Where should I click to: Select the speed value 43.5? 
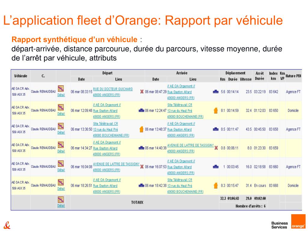(249, 129)
